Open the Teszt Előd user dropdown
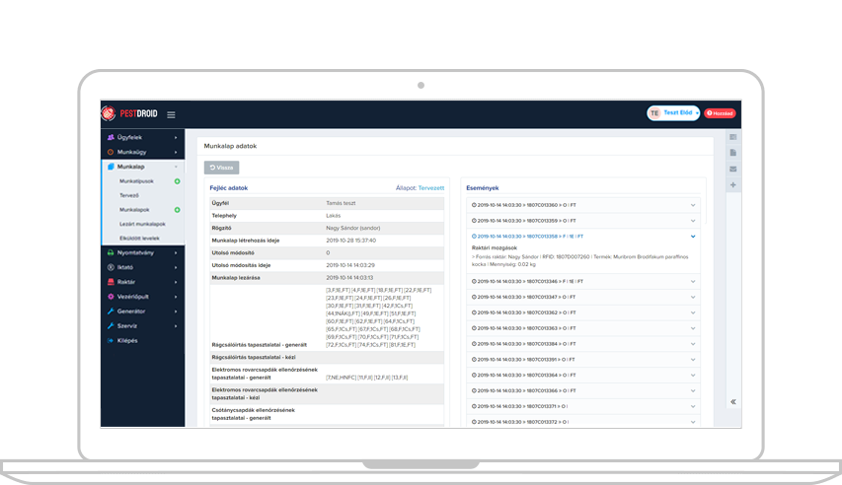Screen dimensions: 842x485 [673, 113]
